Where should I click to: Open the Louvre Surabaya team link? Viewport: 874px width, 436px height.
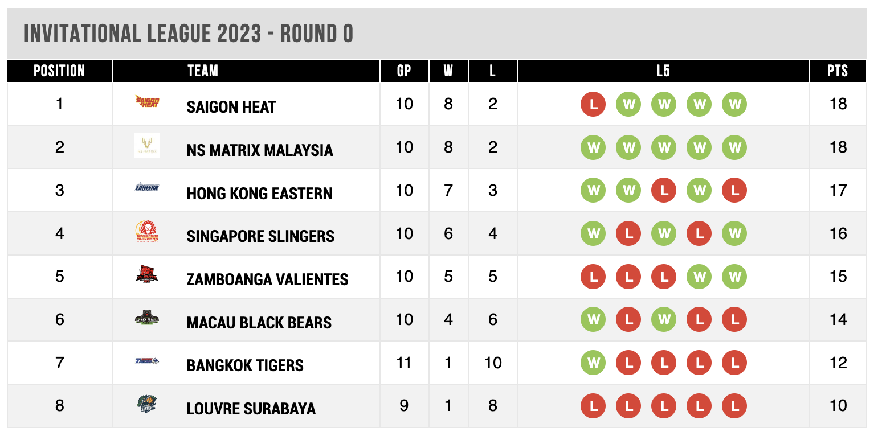click(251, 409)
